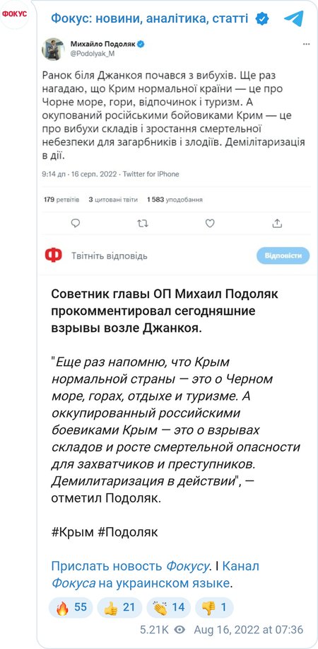Screen dimensions: 318x649
Task: Toggle the thumbs up reaction with 21
Action: (x=119, y=607)
